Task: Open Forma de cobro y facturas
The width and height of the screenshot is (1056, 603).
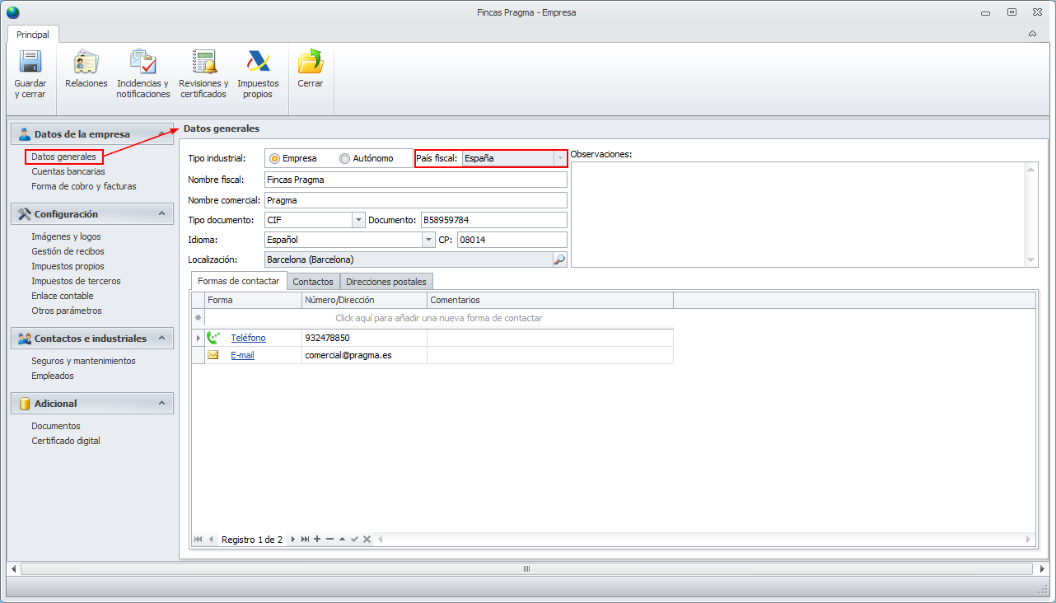Action: click(x=84, y=186)
